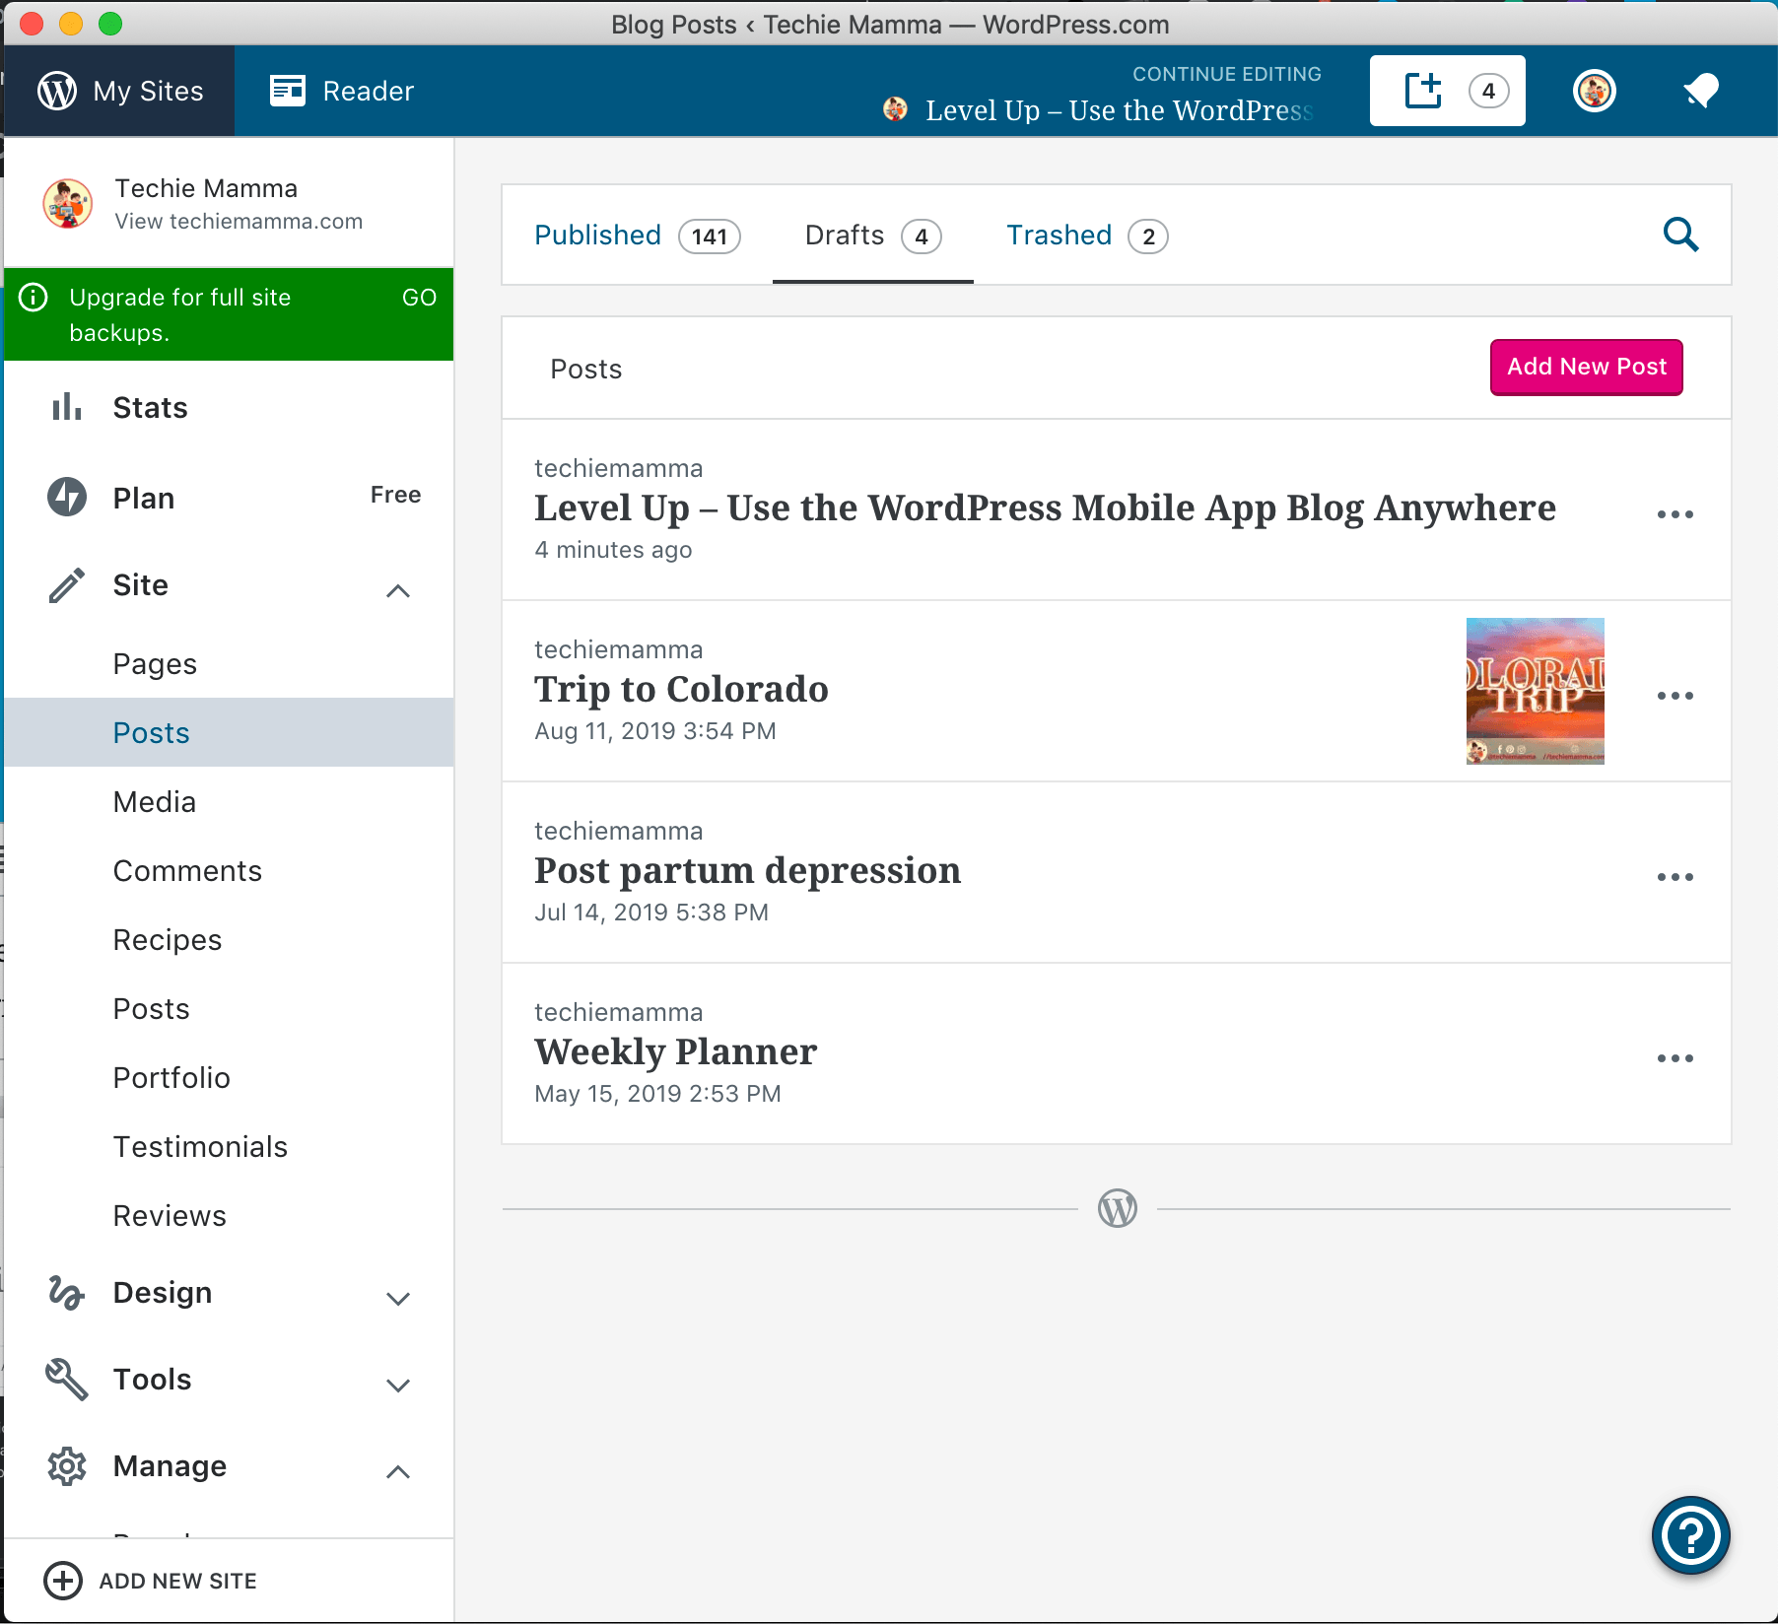Image resolution: width=1778 pixels, height=1624 pixels.
Task: Click the new post write icon
Action: pos(1422,91)
